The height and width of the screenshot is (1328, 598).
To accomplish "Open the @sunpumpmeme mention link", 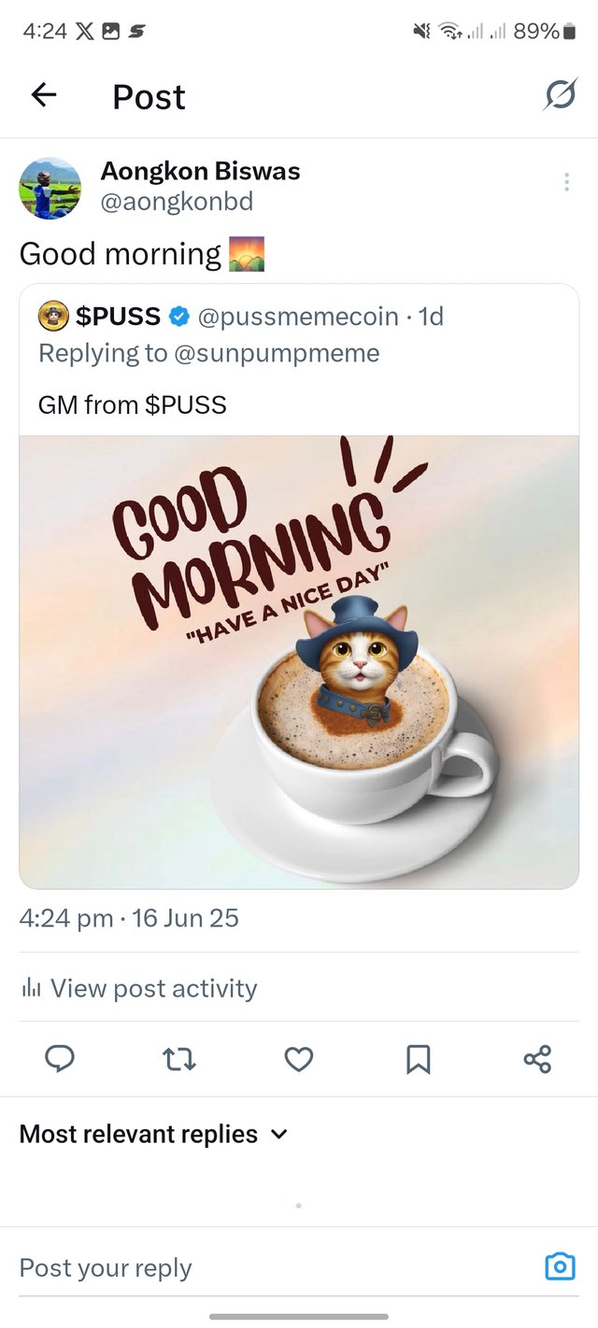I will click(274, 353).
